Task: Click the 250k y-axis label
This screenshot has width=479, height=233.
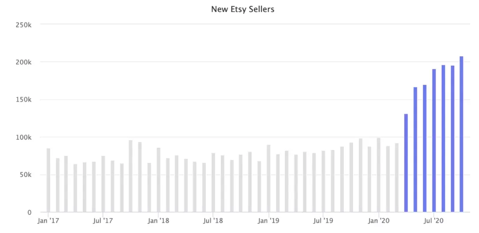Action: 24,24
